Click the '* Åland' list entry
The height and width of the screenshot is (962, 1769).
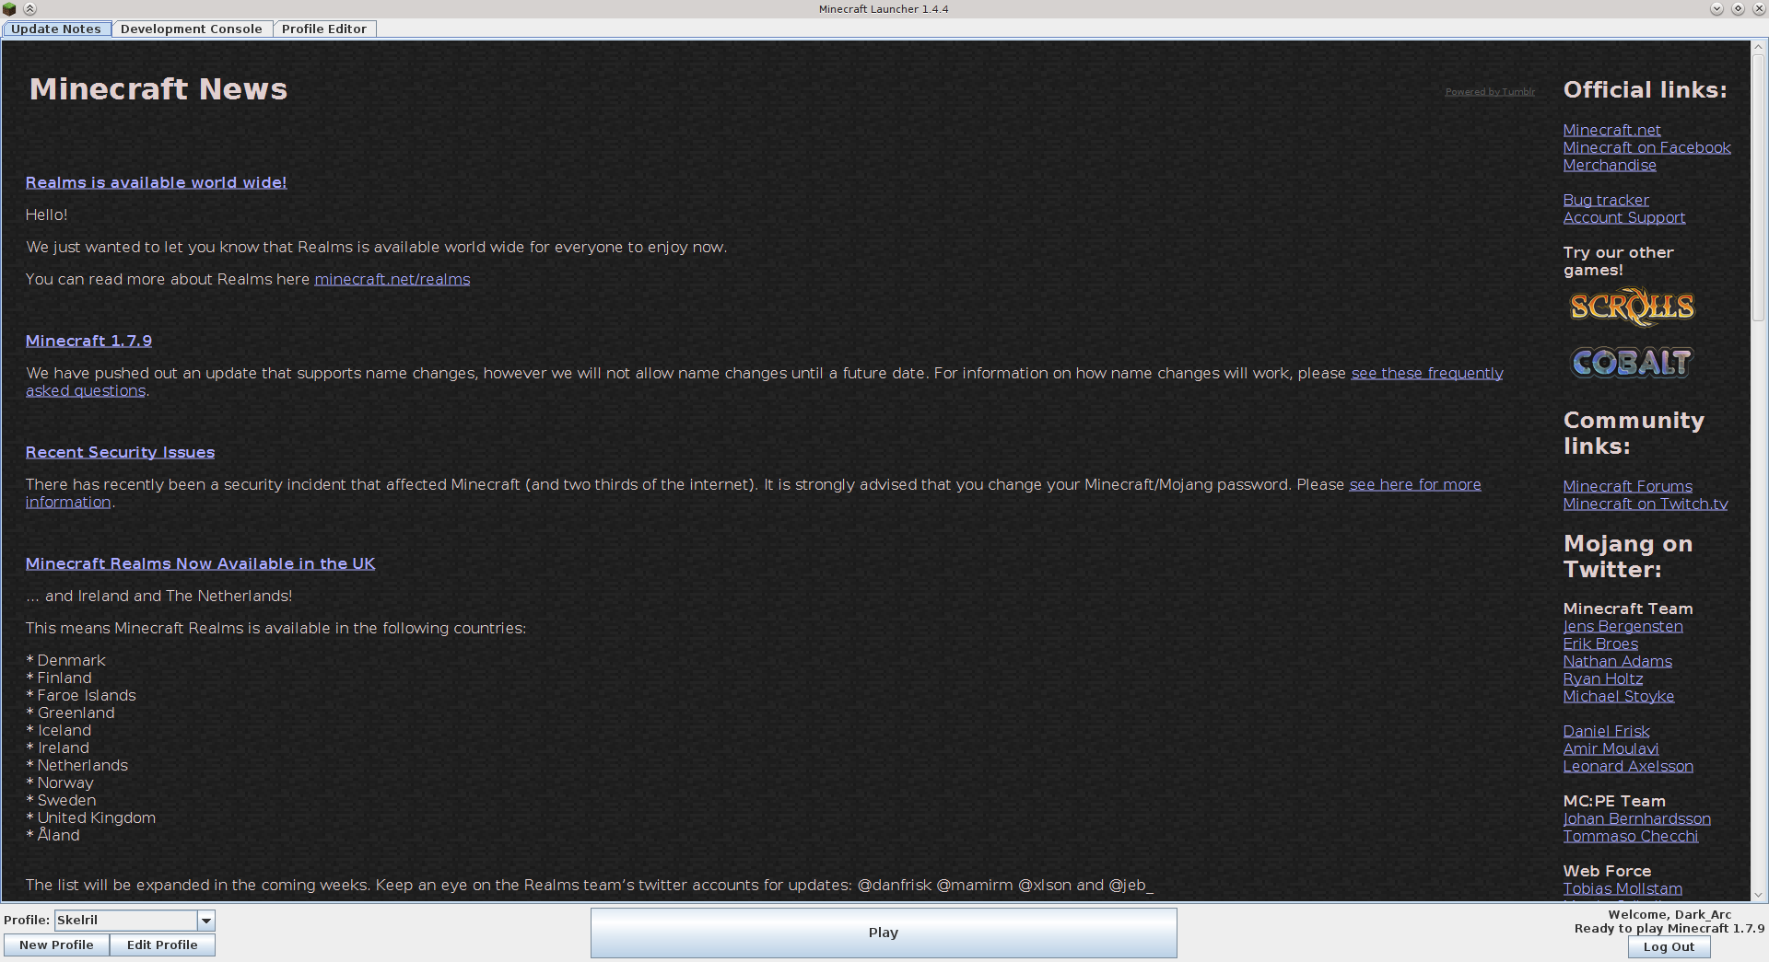pyautogui.click(x=53, y=835)
